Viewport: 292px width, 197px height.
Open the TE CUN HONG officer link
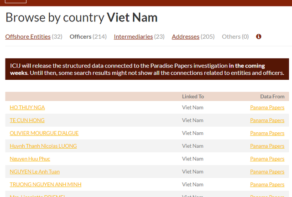coord(27,120)
